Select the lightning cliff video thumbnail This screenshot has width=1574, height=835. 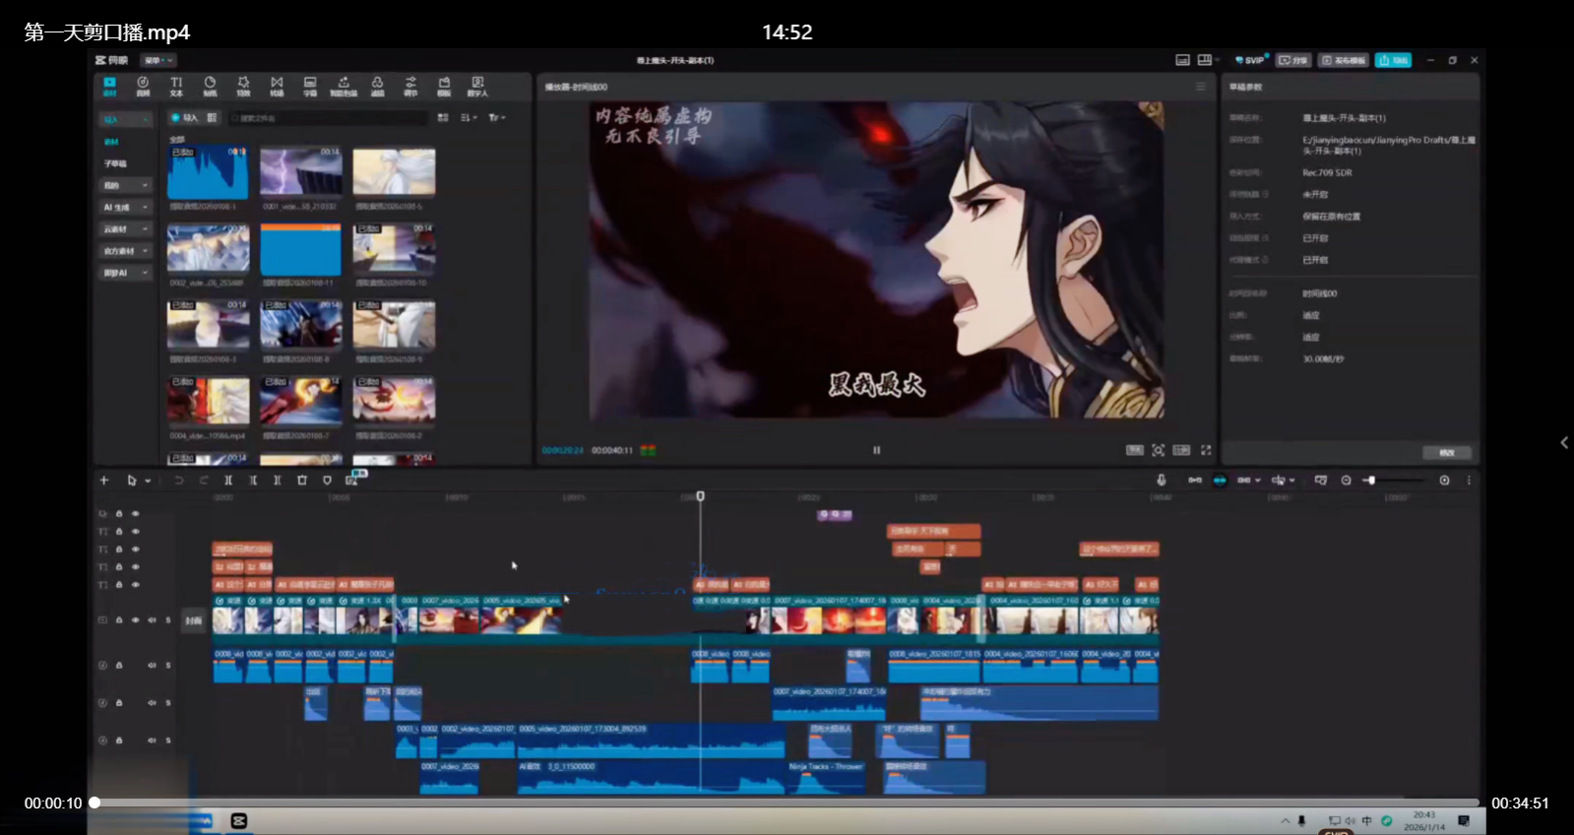301,173
